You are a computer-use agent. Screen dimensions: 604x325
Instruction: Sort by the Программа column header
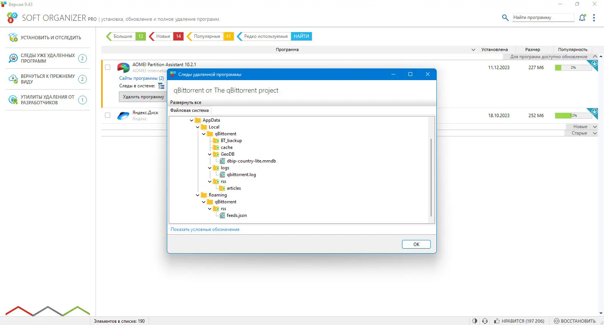pos(287,50)
